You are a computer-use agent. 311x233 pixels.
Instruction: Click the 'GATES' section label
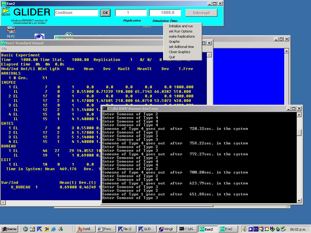tap(7, 123)
